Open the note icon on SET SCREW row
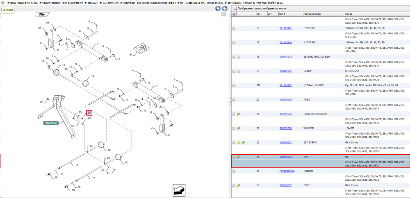The width and height of the screenshot is (410, 198). tap(239, 143)
